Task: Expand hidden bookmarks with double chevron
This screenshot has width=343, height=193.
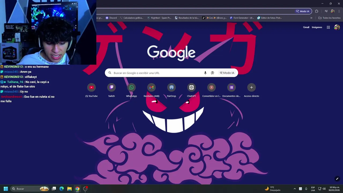Action: click(311, 18)
